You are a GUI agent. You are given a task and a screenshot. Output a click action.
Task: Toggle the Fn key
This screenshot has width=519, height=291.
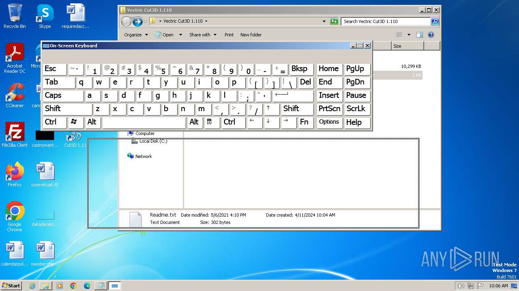coord(306,122)
